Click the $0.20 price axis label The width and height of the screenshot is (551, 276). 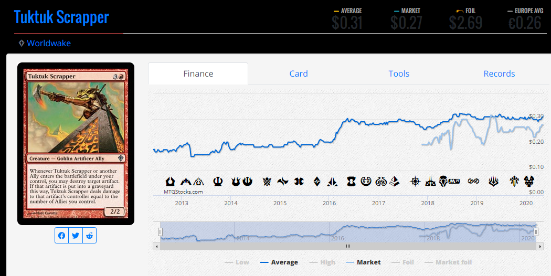[x=536, y=142]
